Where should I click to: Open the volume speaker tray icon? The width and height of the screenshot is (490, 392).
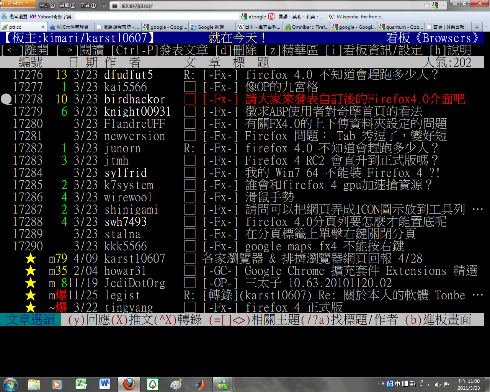tap(438, 384)
